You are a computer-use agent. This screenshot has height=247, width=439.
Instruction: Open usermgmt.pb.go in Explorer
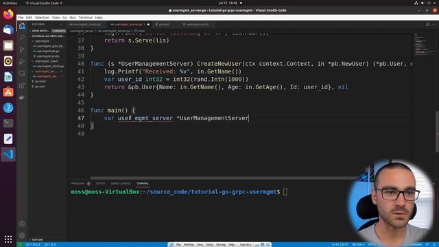(47, 51)
